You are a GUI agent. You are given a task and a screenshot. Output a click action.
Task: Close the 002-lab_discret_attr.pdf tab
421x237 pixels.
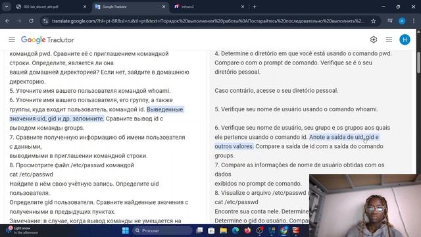85,7
